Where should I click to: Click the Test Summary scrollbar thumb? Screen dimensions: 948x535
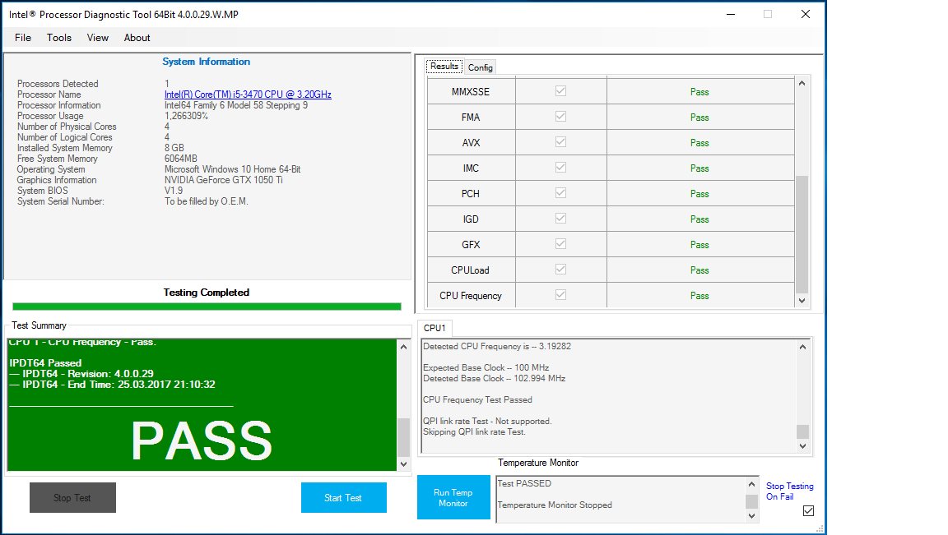click(403, 438)
